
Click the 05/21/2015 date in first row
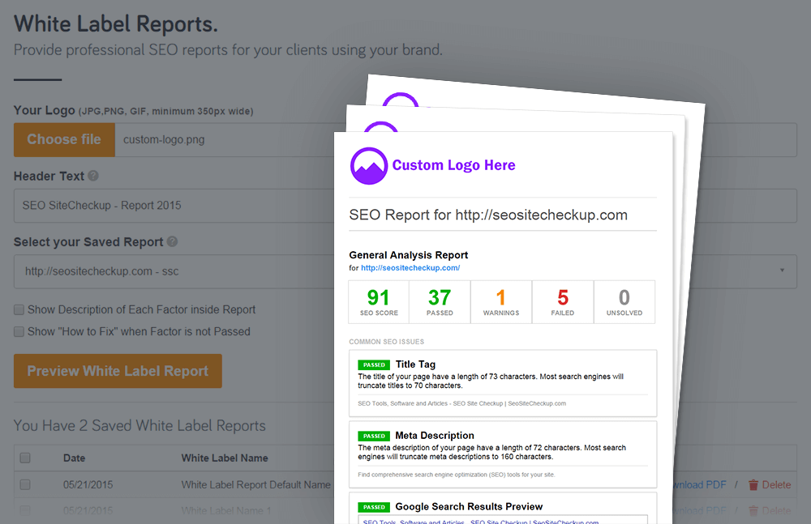tap(88, 485)
